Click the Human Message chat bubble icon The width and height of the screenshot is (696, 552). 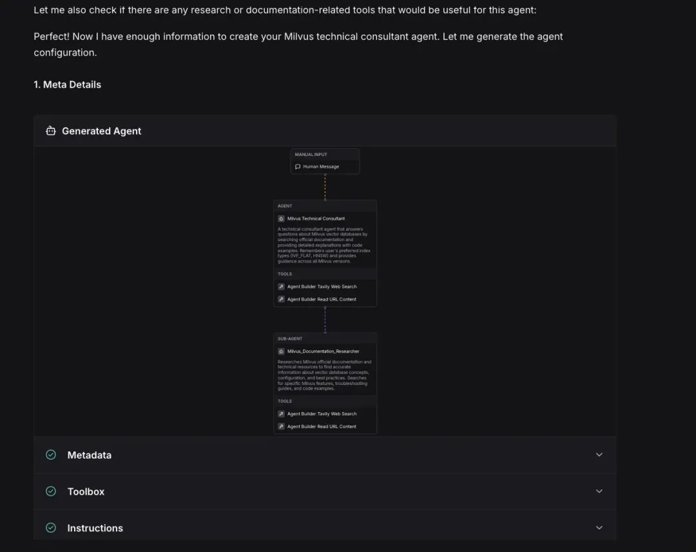coord(298,166)
